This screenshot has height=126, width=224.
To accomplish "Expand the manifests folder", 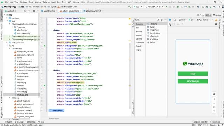I will pos(7,18).
